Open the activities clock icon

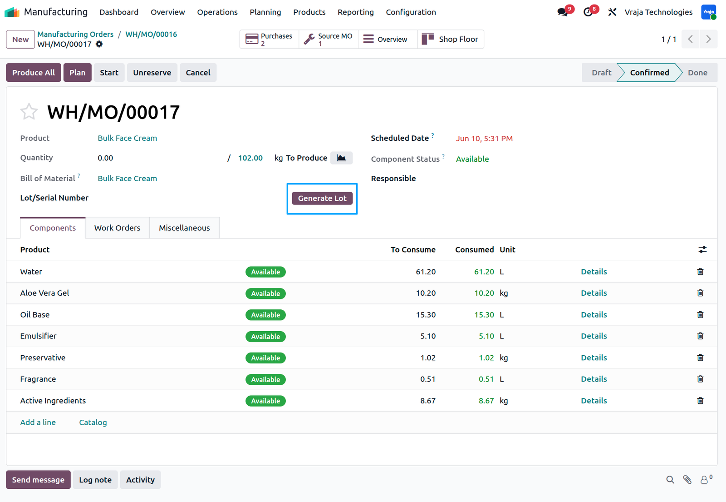(588, 12)
